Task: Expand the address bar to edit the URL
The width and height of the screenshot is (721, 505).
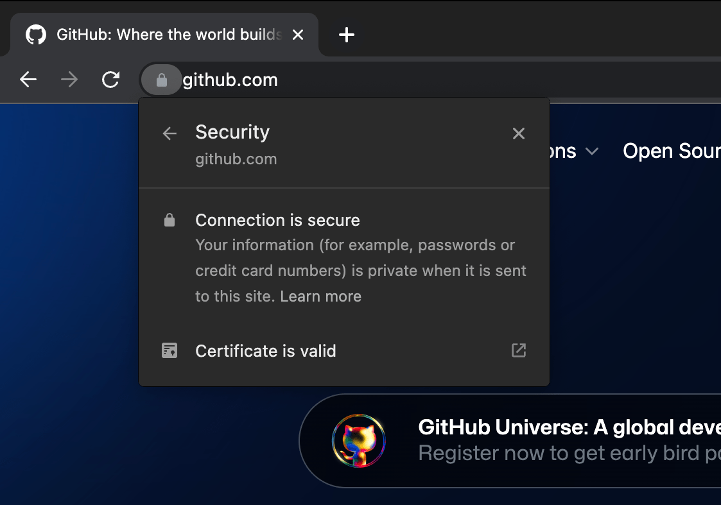Action: [x=385, y=80]
